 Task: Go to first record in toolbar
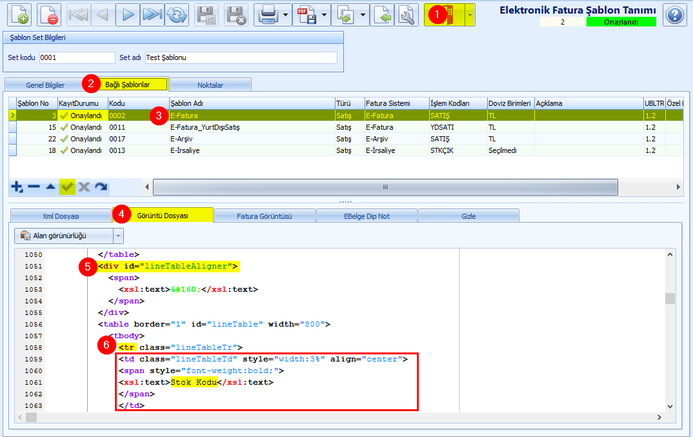78,15
